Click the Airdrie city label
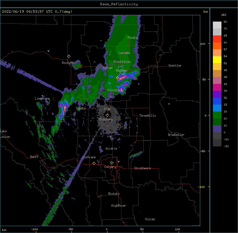This screenshot has width=238, height=233. [111, 149]
